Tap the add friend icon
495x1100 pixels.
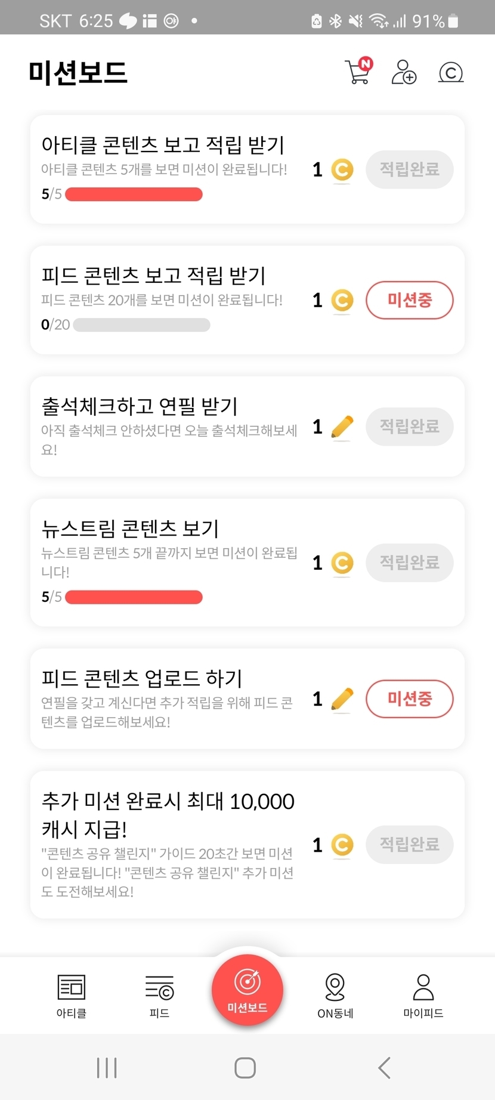click(404, 72)
